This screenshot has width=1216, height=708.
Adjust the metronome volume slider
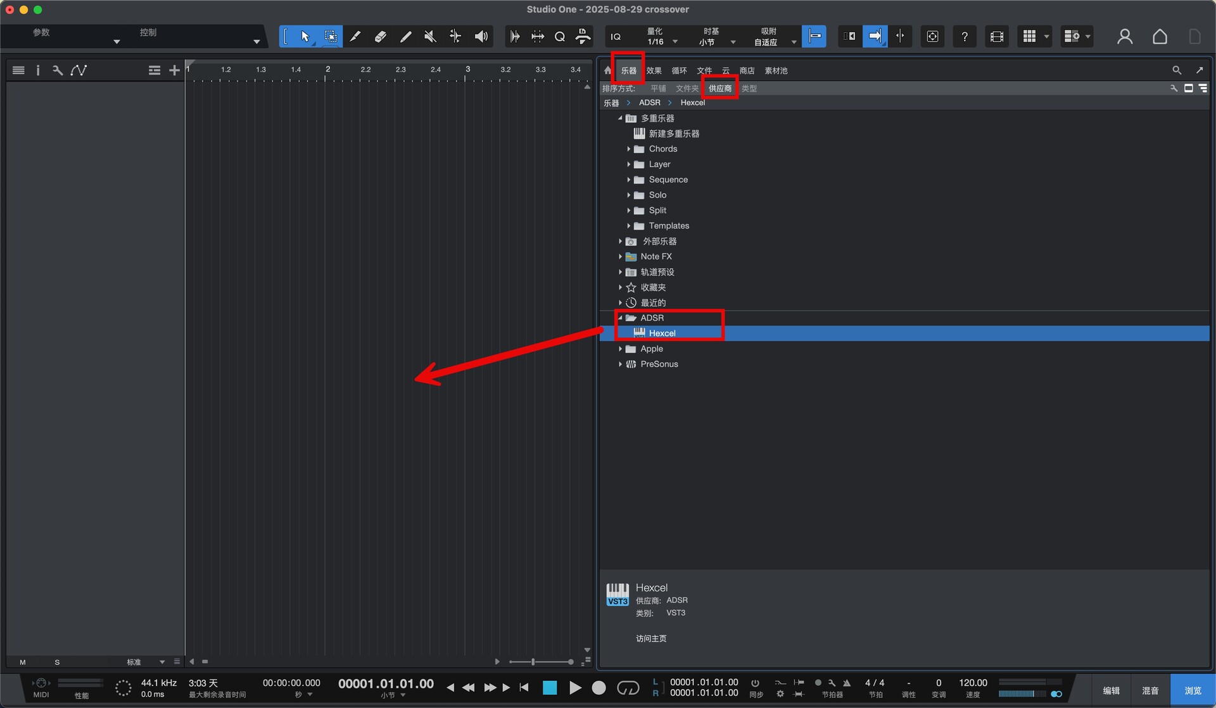pos(1022,694)
